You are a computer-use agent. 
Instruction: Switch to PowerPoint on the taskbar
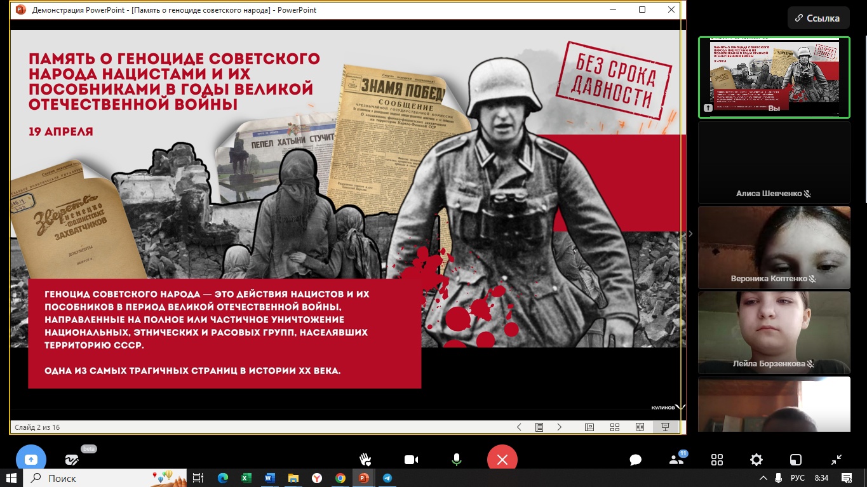[x=364, y=477]
